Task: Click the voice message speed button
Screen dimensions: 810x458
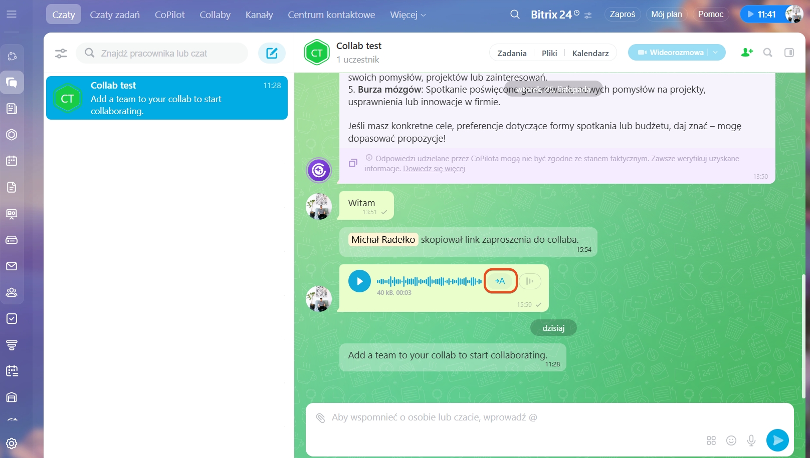Action: point(530,281)
